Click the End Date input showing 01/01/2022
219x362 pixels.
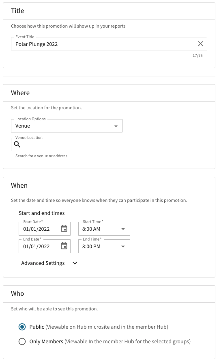36,247
